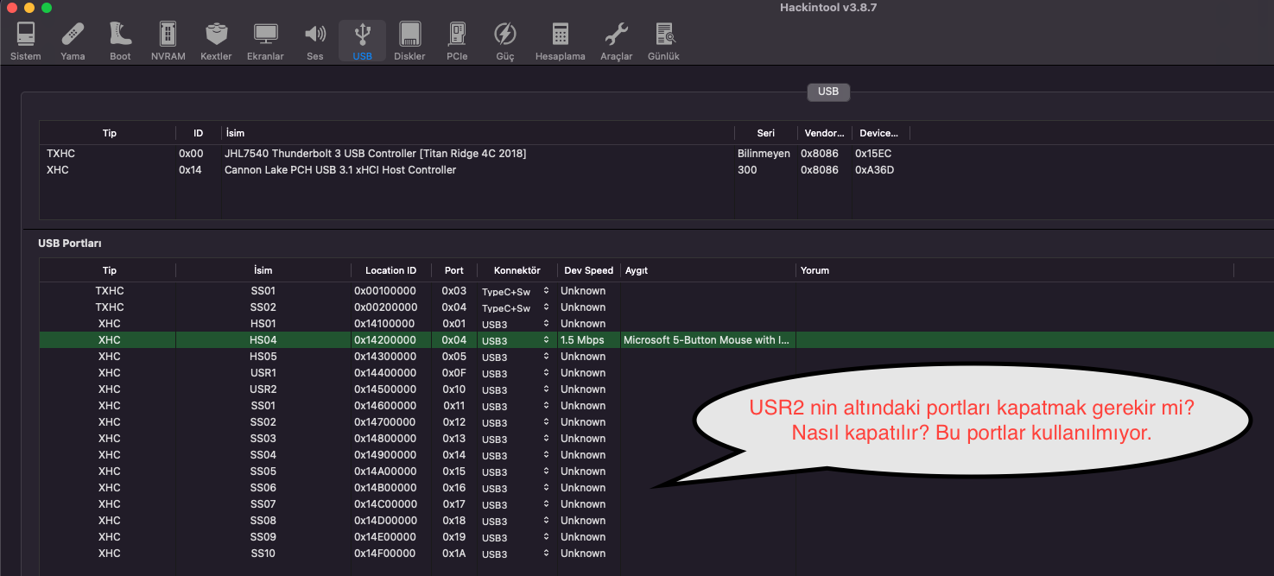This screenshot has width=1274, height=576.
Task: Select the Cannon Lake PCH controller row
Action: click(340, 170)
